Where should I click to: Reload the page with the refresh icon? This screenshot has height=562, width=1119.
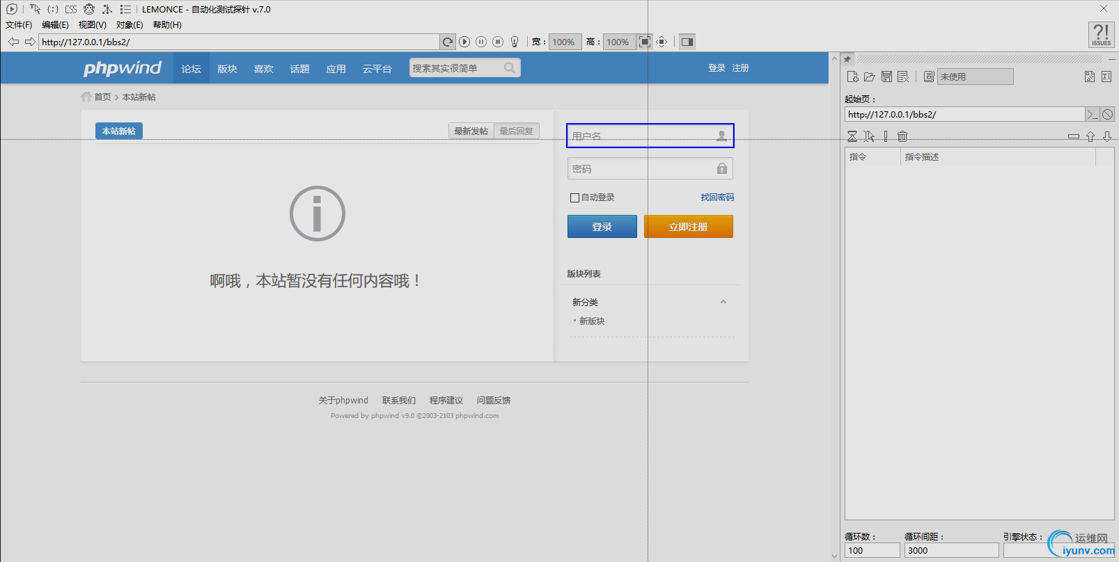point(448,42)
